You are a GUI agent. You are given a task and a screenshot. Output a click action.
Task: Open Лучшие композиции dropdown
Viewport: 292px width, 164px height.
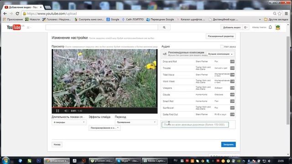(x=220, y=54)
